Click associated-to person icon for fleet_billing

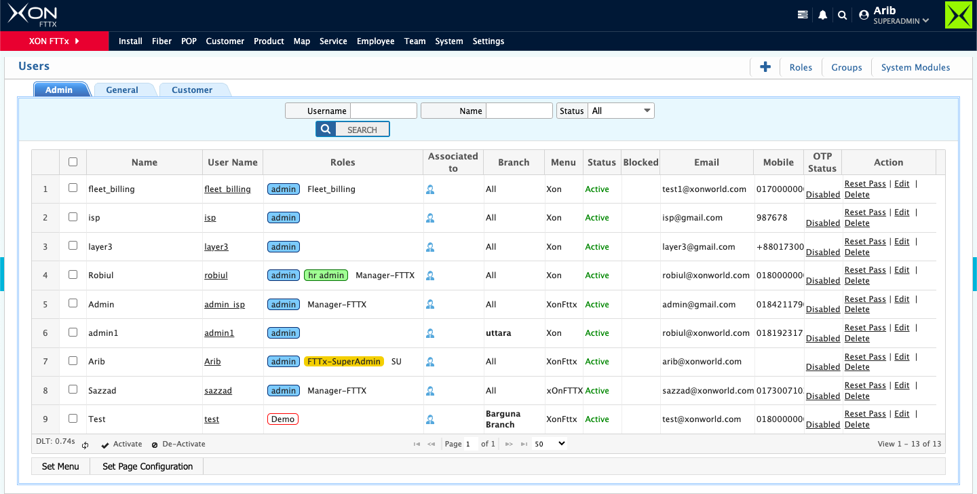tap(430, 189)
